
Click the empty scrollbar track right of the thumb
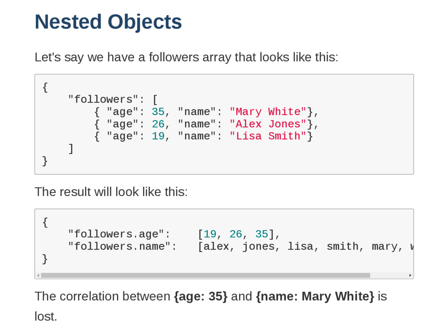pyautogui.click(x=389, y=276)
